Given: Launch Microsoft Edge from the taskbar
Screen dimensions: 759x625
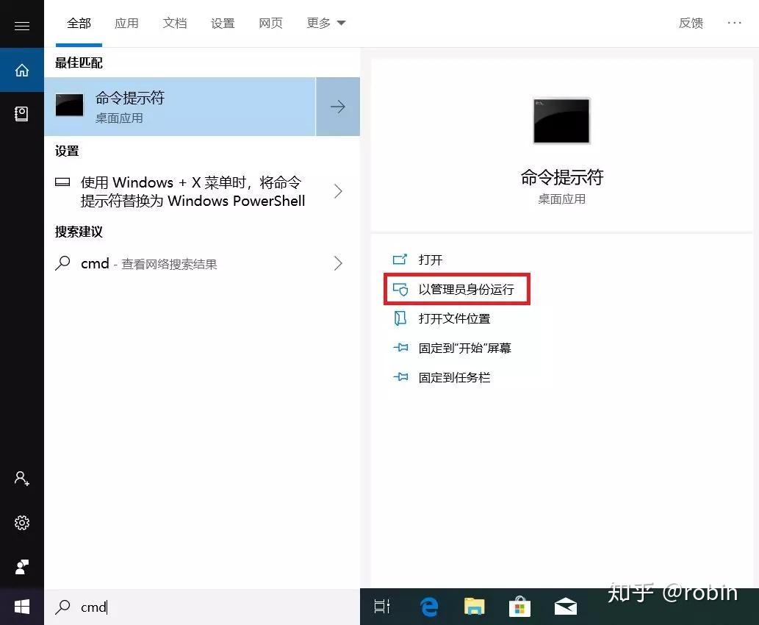Looking at the screenshot, I should pos(428,607).
